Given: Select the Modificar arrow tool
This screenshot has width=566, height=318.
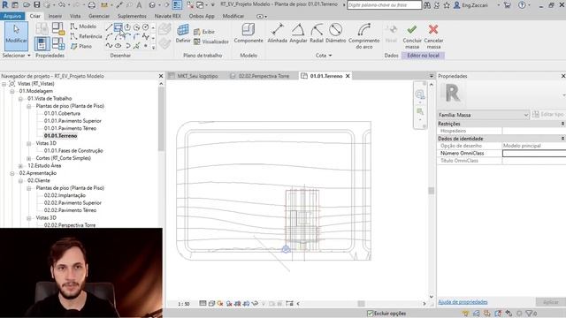Looking at the screenshot, I should tap(16, 35).
